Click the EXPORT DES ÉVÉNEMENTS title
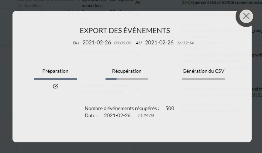Viewport: 262px width, 153px height. [x=125, y=31]
